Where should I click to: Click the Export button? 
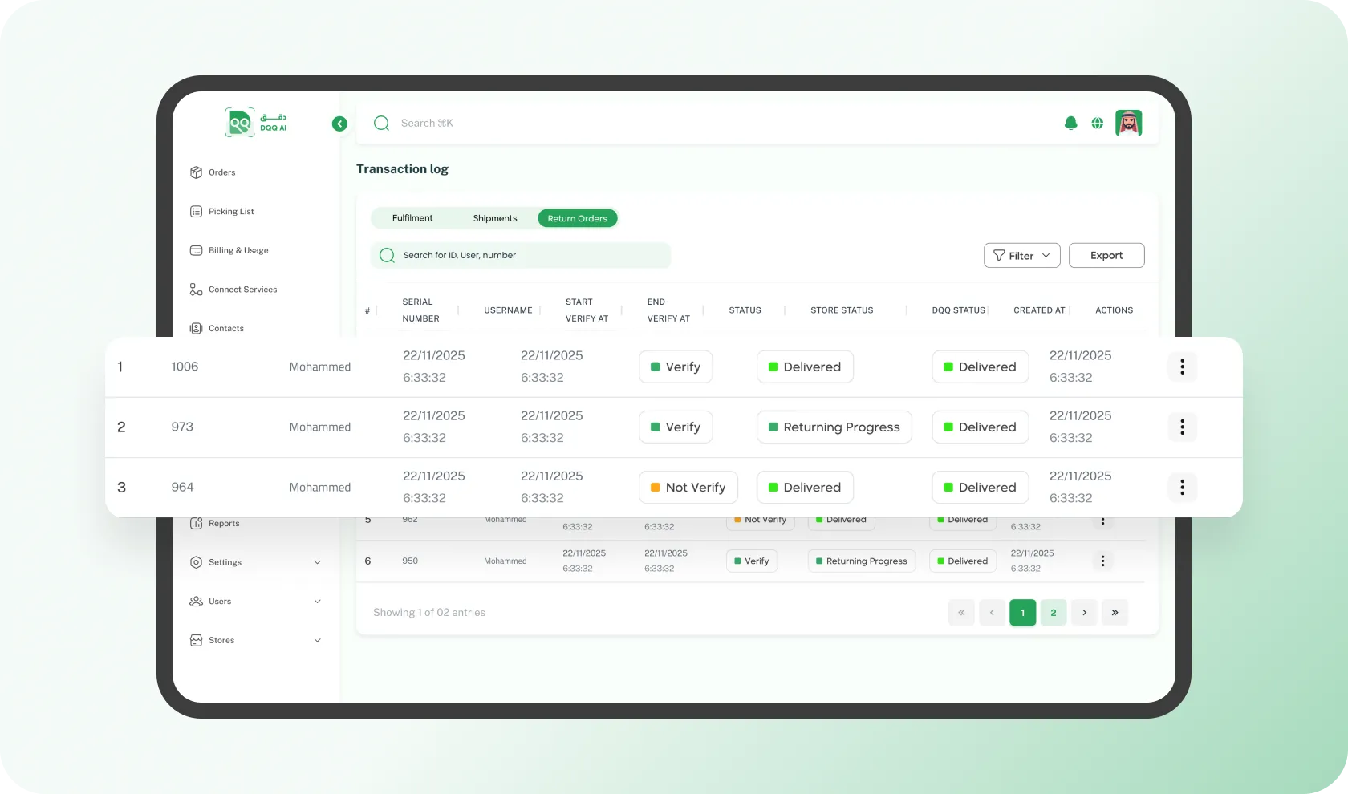click(x=1106, y=256)
